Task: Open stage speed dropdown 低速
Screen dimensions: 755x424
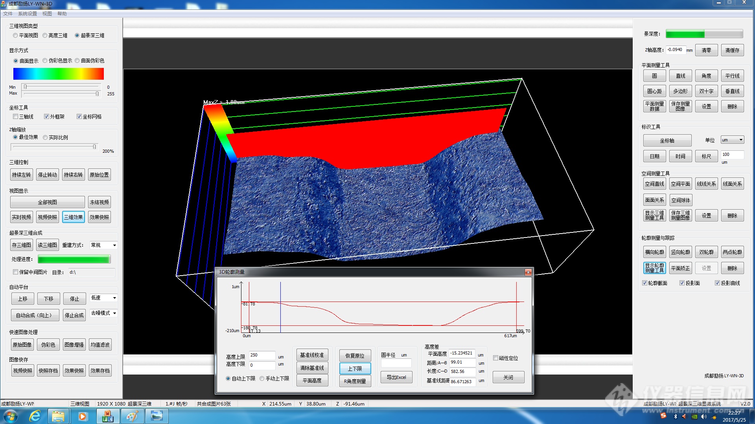Action: pos(103,298)
